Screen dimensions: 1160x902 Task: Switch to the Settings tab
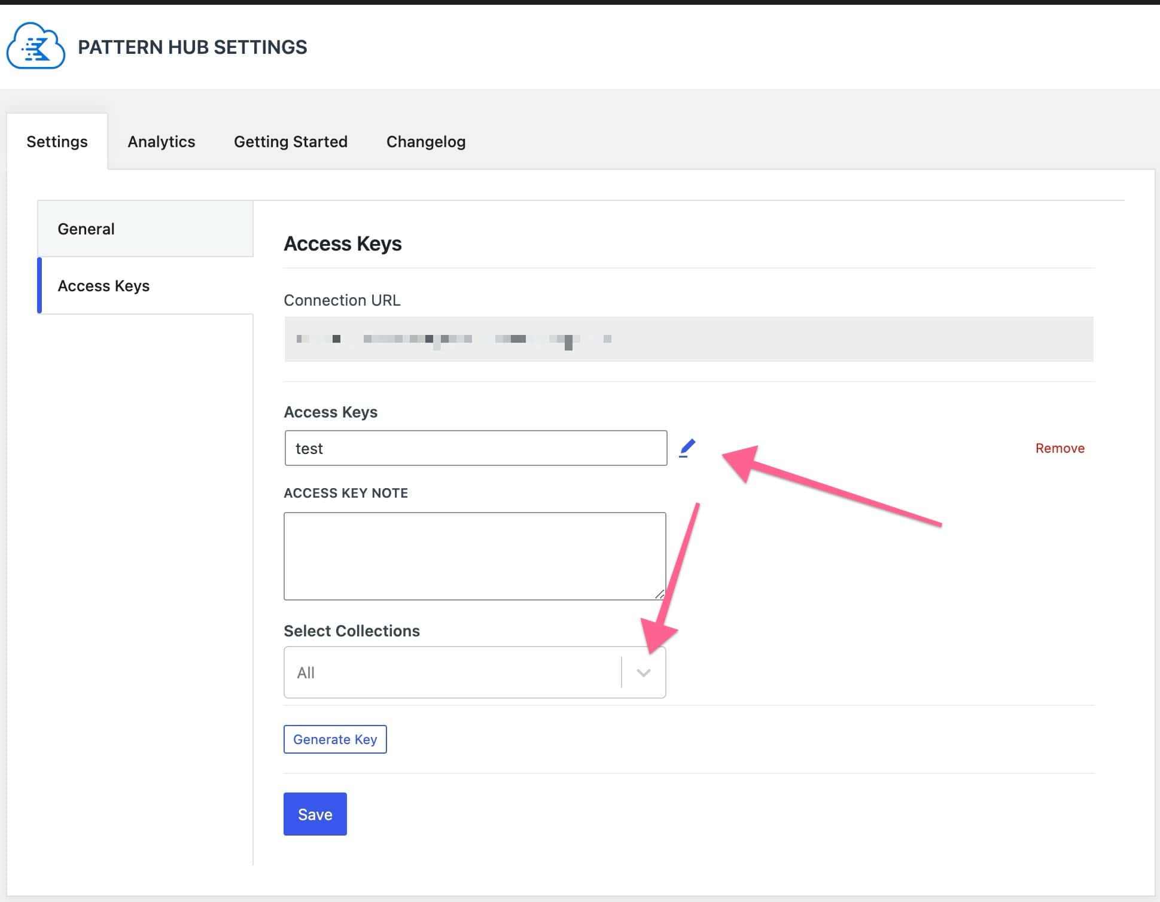pyautogui.click(x=57, y=142)
